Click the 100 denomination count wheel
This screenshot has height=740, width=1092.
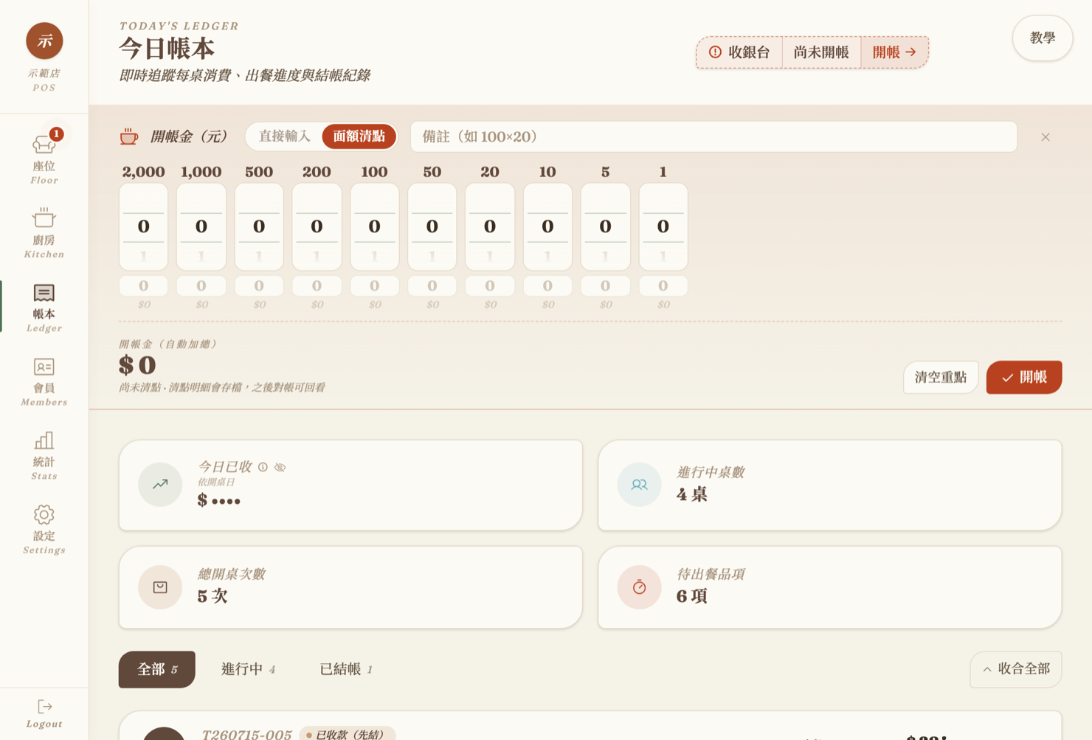click(x=375, y=227)
